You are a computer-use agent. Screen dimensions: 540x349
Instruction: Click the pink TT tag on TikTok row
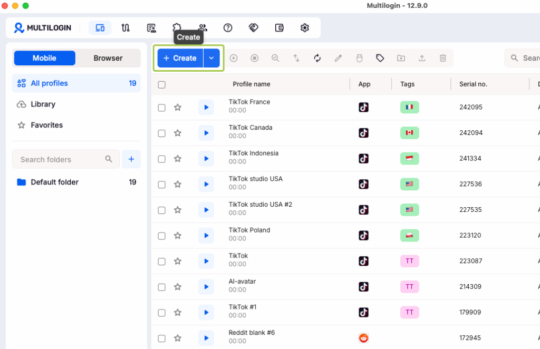point(409,261)
